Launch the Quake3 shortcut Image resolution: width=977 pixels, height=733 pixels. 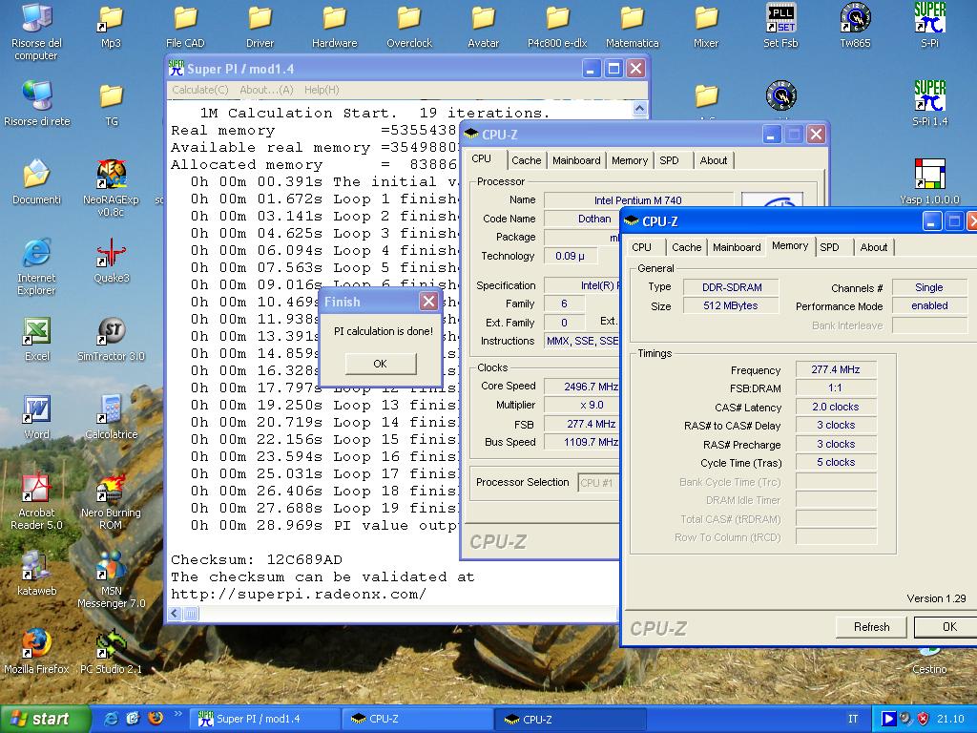[x=111, y=254]
